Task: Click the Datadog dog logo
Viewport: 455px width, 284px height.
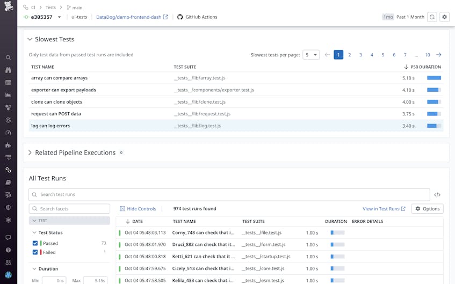Action: click(x=9, y=6)
